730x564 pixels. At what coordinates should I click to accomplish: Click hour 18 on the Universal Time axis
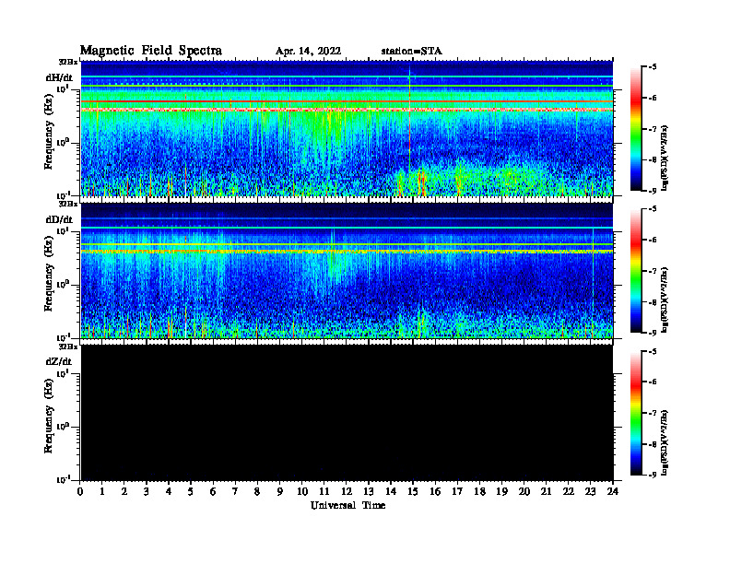[x=479, y=492]
